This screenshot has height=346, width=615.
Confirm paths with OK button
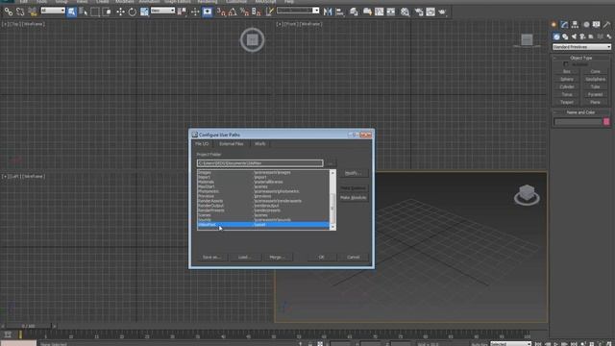tap(321, 258)
